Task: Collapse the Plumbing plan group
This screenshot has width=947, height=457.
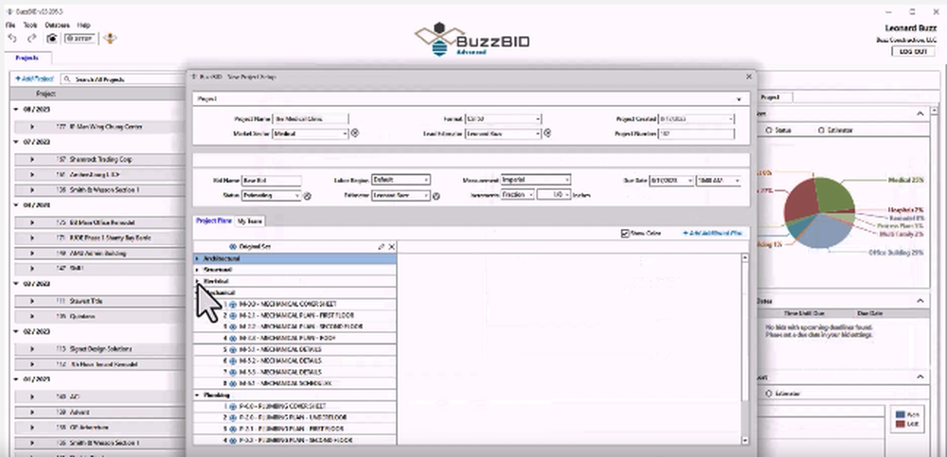Action: [198, 395]
